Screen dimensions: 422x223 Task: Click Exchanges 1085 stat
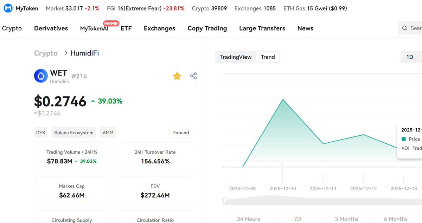(255, 8)
